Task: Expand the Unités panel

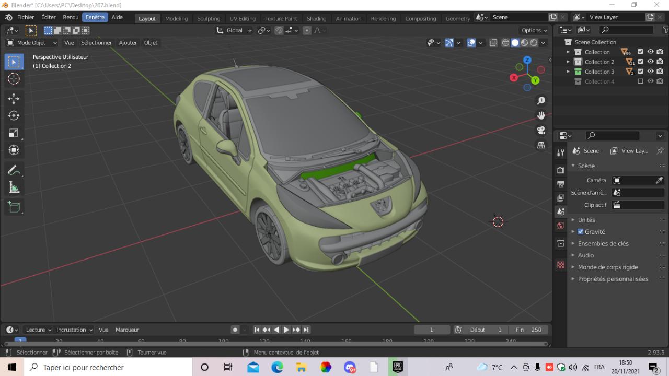Action: click(586, 220)
